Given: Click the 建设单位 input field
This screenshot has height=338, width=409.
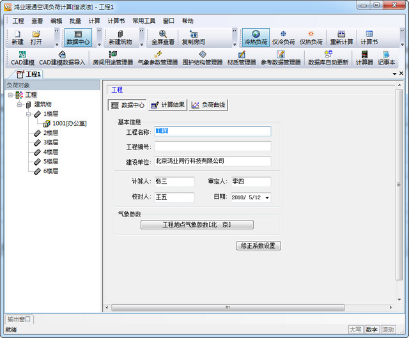Looking at the screenshot, I should (x=212, y=161).
